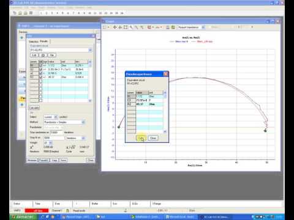The image size is (294, 220).
Task: Open the arrow beside the abc tool
Action: click(161, 27)
